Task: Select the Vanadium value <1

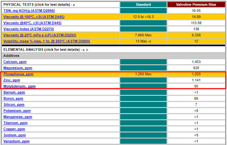Action: [196, 141]
